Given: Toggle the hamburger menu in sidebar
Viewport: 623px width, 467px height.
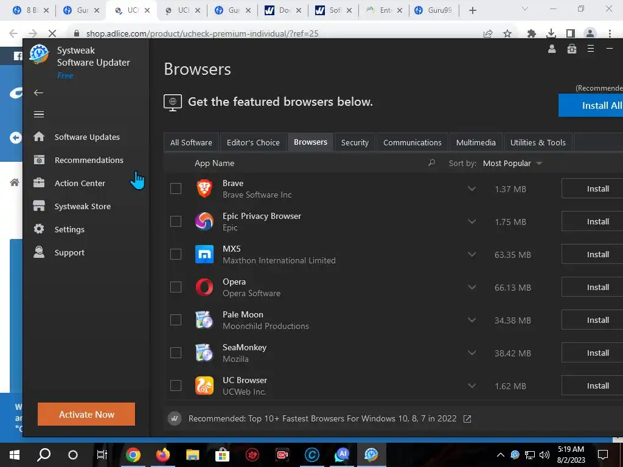Looking at the screenshot, I should pyautogui.click(x=38, y=114).
